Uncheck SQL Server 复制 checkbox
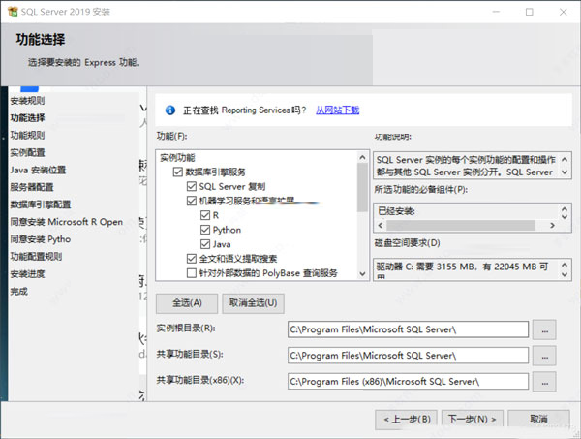This screenshot has width=581, height=439. [192, 186]
